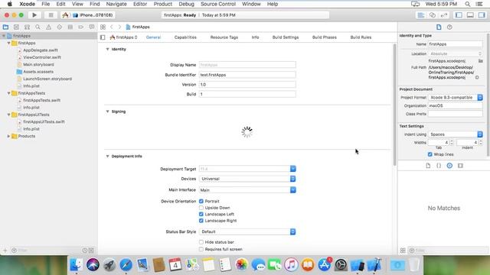Open the Symbol navigator

click(28, 27)
